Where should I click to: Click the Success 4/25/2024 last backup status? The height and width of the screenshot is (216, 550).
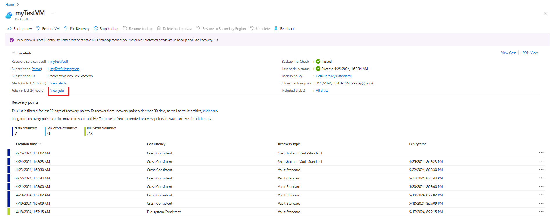tap(345, 69)
